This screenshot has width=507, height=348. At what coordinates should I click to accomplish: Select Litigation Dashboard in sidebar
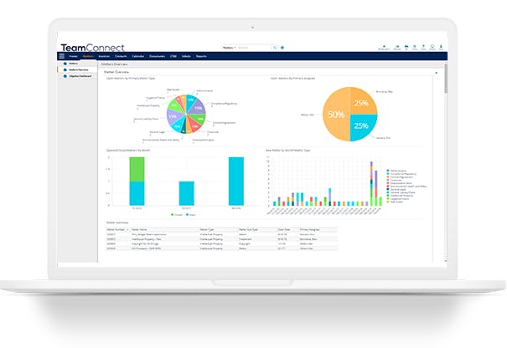click(78, 76)
